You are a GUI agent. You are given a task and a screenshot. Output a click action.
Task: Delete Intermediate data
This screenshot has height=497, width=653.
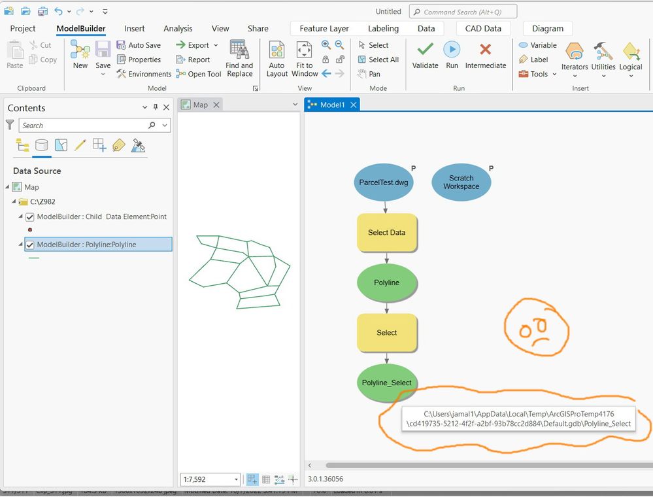click(x=485, y=55)
